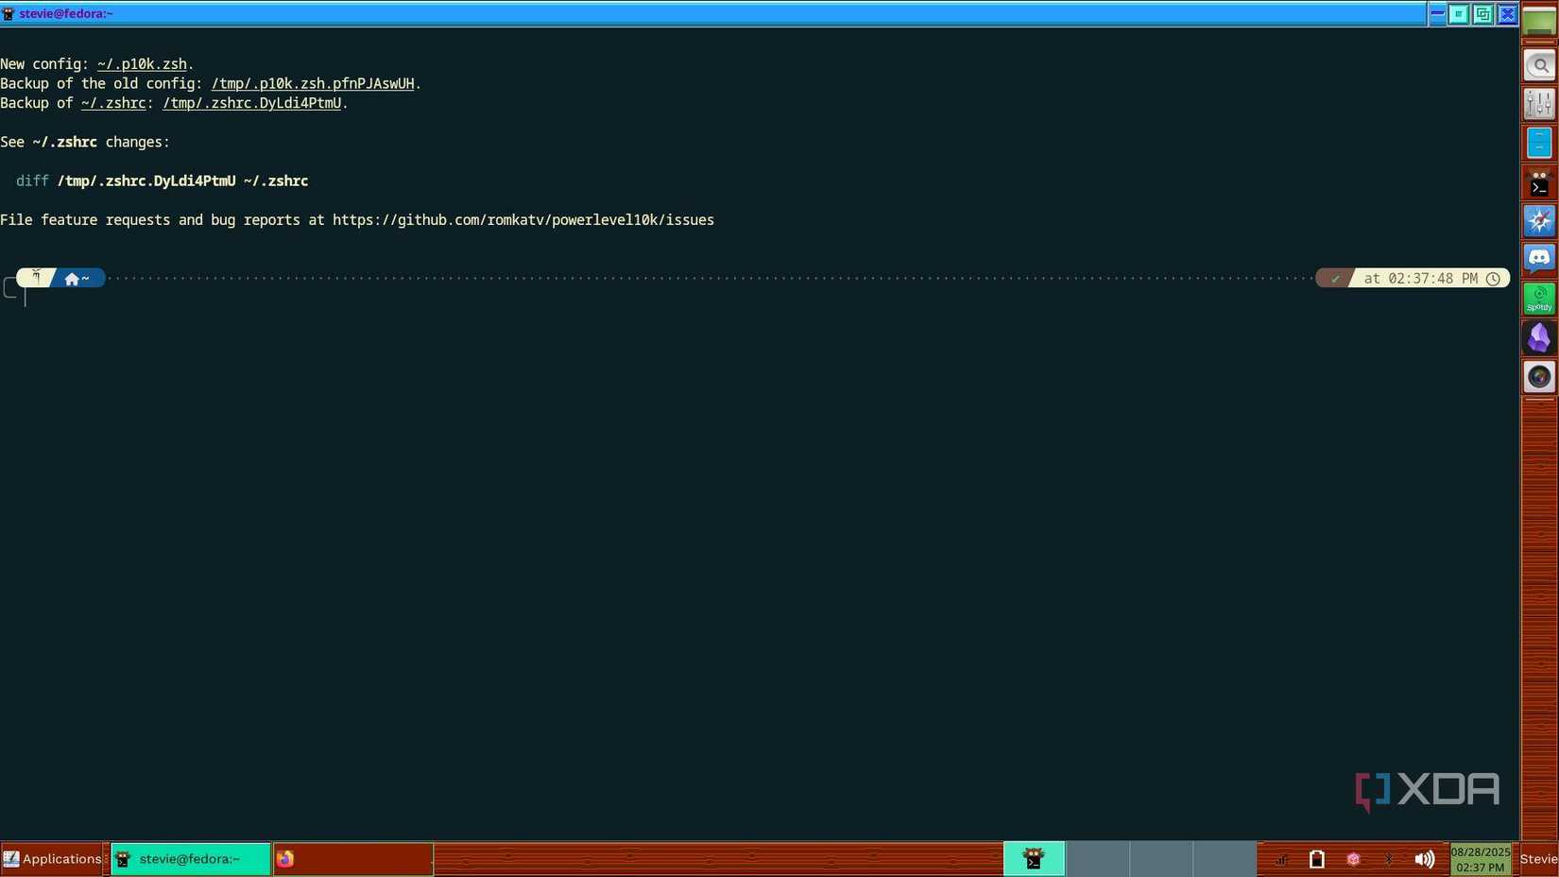1559x877 pixels.
Task: Click the ~/.p10k.zsh config link
Action: [142, 63]
